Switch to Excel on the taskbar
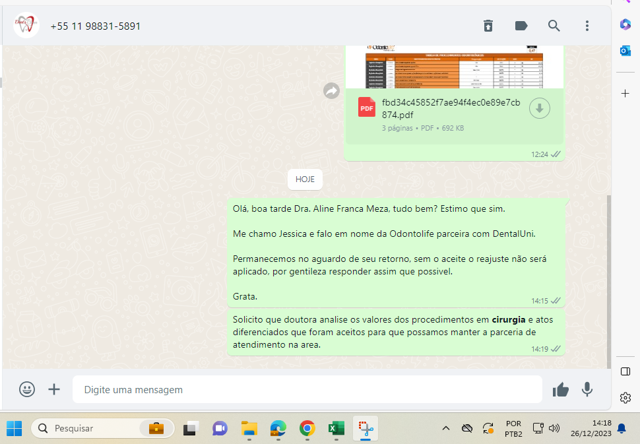This screenshot has width=640, height=444. coord(336,428)
